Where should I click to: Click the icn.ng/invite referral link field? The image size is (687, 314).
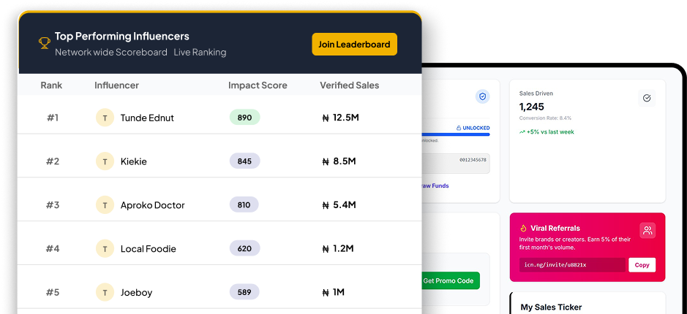[571, 265]
